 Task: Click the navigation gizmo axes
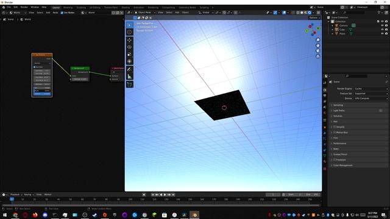(313, 30)
